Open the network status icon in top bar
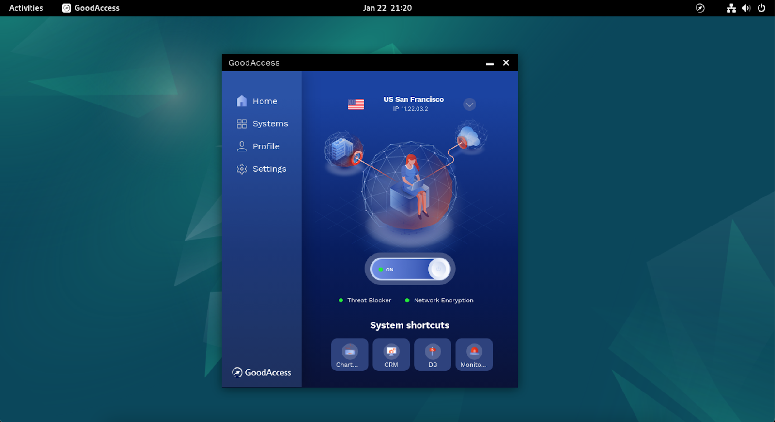Image resolution: width=775 pixels, height=422 pixels. [731, 8]
